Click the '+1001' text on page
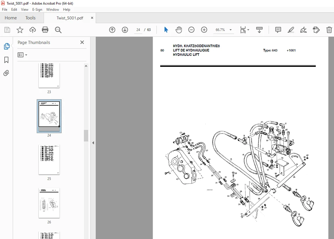Screen dimensions: 334x239 (291, 50)
